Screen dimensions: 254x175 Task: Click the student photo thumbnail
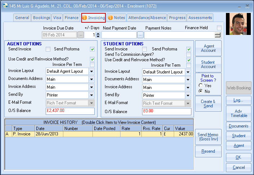point(238,24)
